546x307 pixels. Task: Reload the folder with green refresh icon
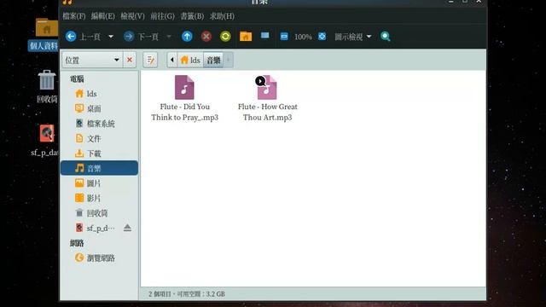pos(225,37)
